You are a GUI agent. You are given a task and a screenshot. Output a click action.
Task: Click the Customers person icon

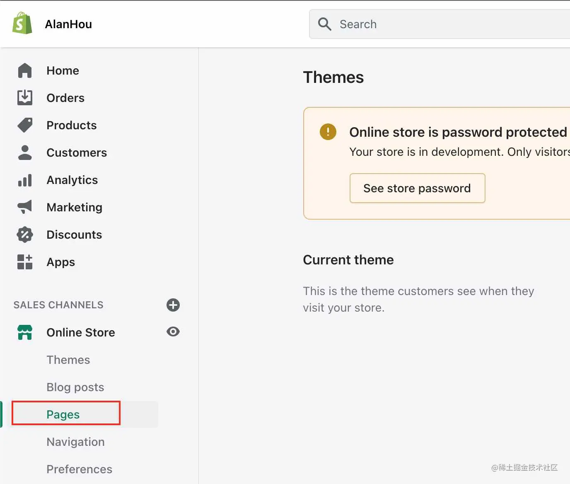[25, 152]
